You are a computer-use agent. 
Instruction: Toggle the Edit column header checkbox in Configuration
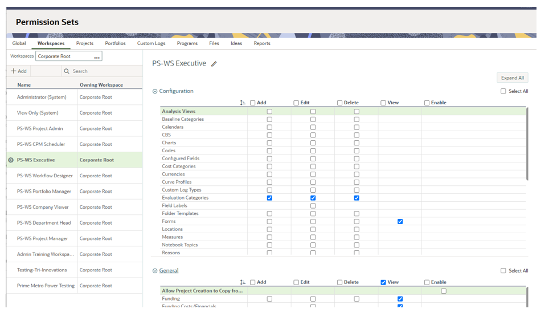tap(296, 103)
